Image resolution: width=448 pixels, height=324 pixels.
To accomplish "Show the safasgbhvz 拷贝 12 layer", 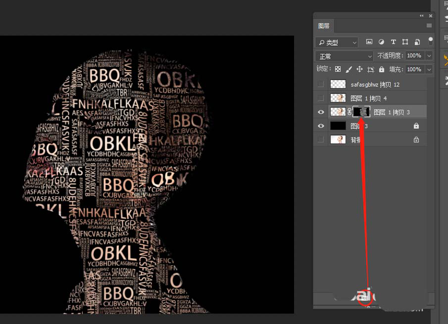I will point(321,84).
